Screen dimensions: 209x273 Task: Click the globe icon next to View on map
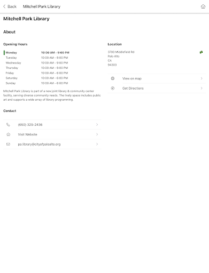[x=113, y=78]
